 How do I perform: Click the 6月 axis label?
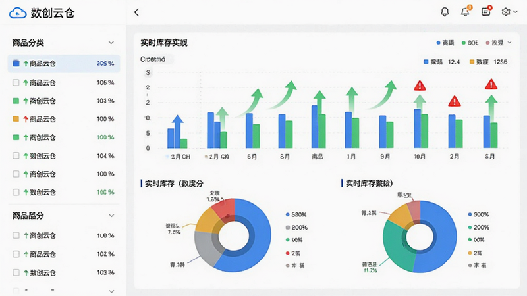point(252,157)
